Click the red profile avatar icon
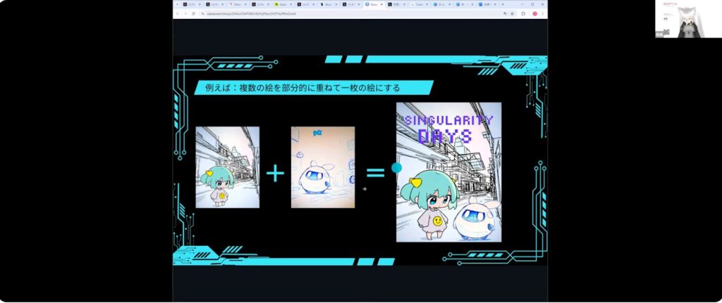This screenshot has width=722, height=303. (533, 13)
